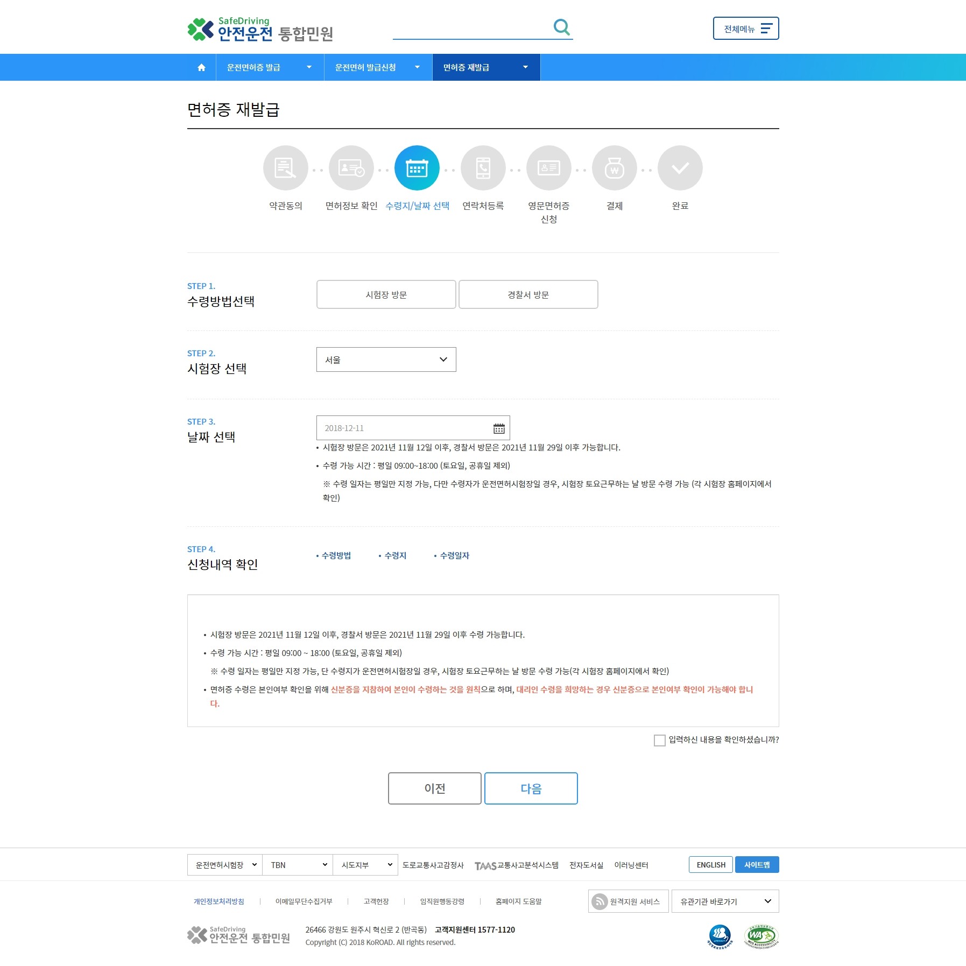Viewport: 966px width, 966px height.
Task: Click the 이전 button
Action: click(435, 788)
